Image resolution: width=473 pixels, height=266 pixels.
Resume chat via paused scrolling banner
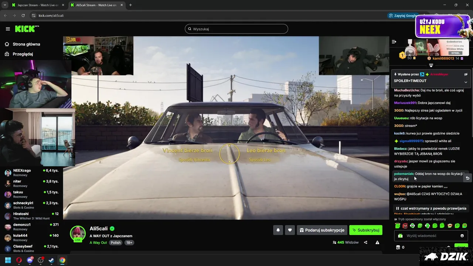431,208
